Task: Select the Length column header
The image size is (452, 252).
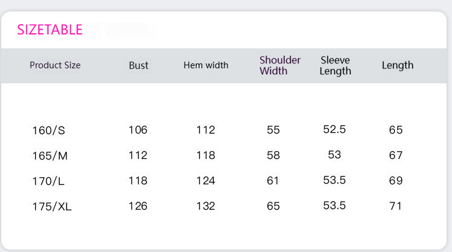Action: tap(398, 65)
